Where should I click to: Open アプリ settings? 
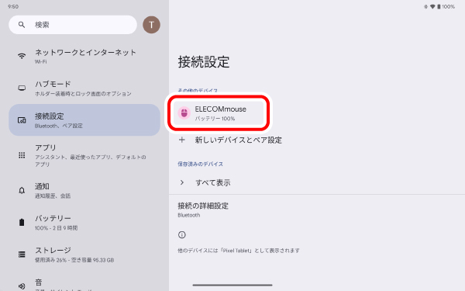(84, 155)
